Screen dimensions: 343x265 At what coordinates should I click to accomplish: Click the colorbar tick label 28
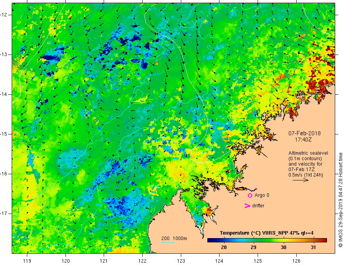224,247
